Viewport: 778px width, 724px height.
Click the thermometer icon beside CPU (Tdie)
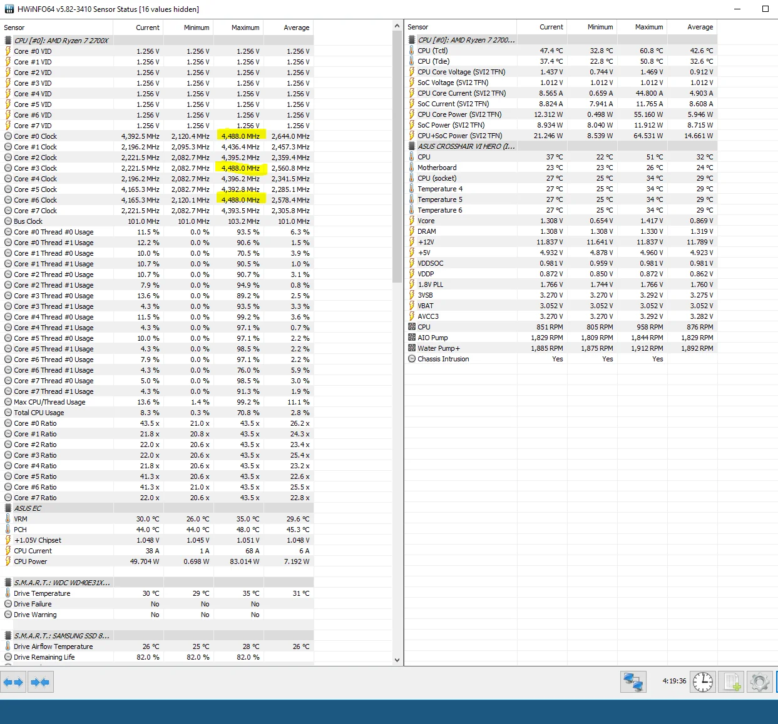(x=412, y=61)
